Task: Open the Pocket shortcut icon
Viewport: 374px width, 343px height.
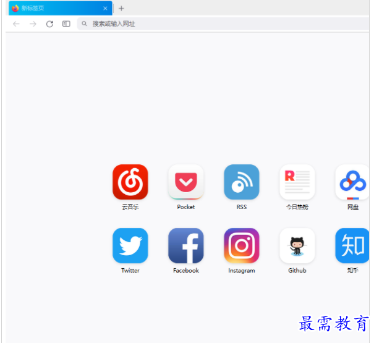Action: (186, 182)
